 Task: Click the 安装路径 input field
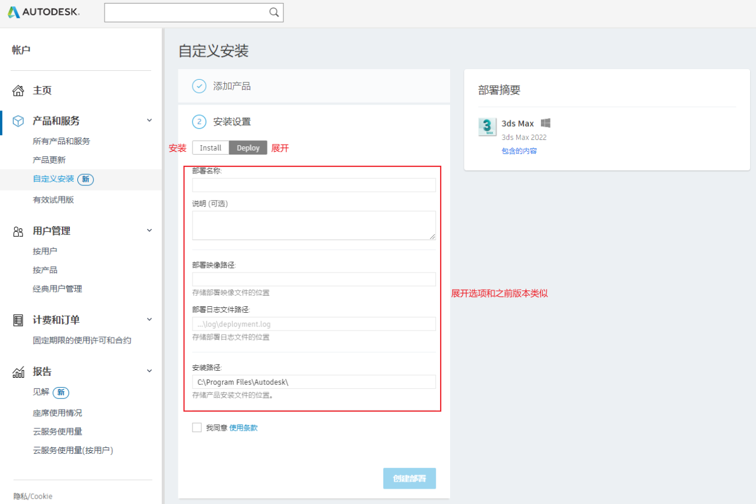(x=314, y=382)
